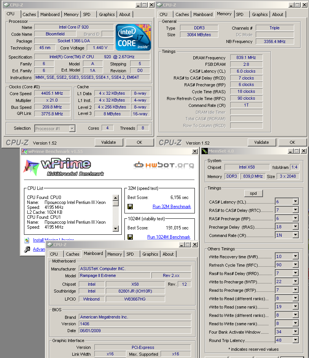
Task: Click OK in the Memory CPU-Z window
Action: pos(293,142)
